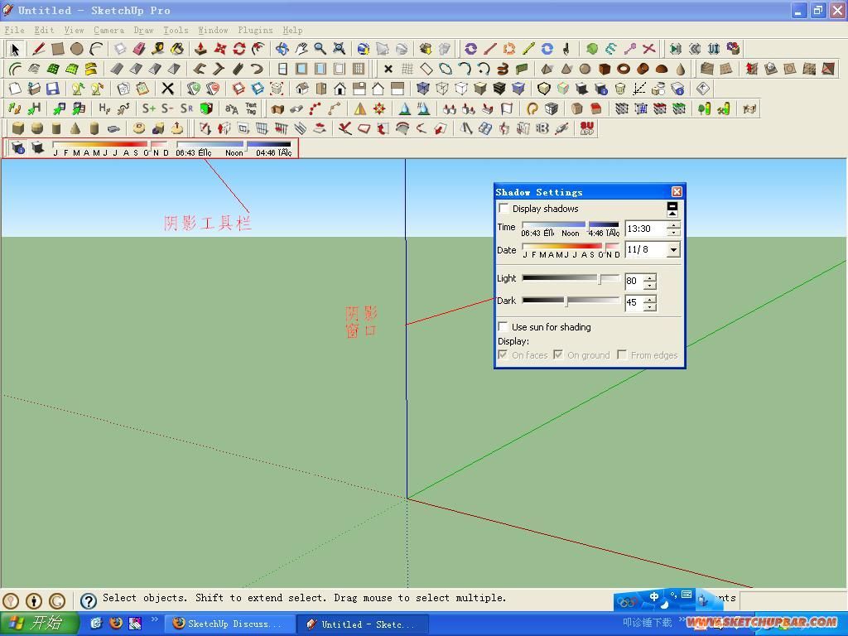848x636 pixels.
Task: Select the arrow Select tool
Action: 15,49
